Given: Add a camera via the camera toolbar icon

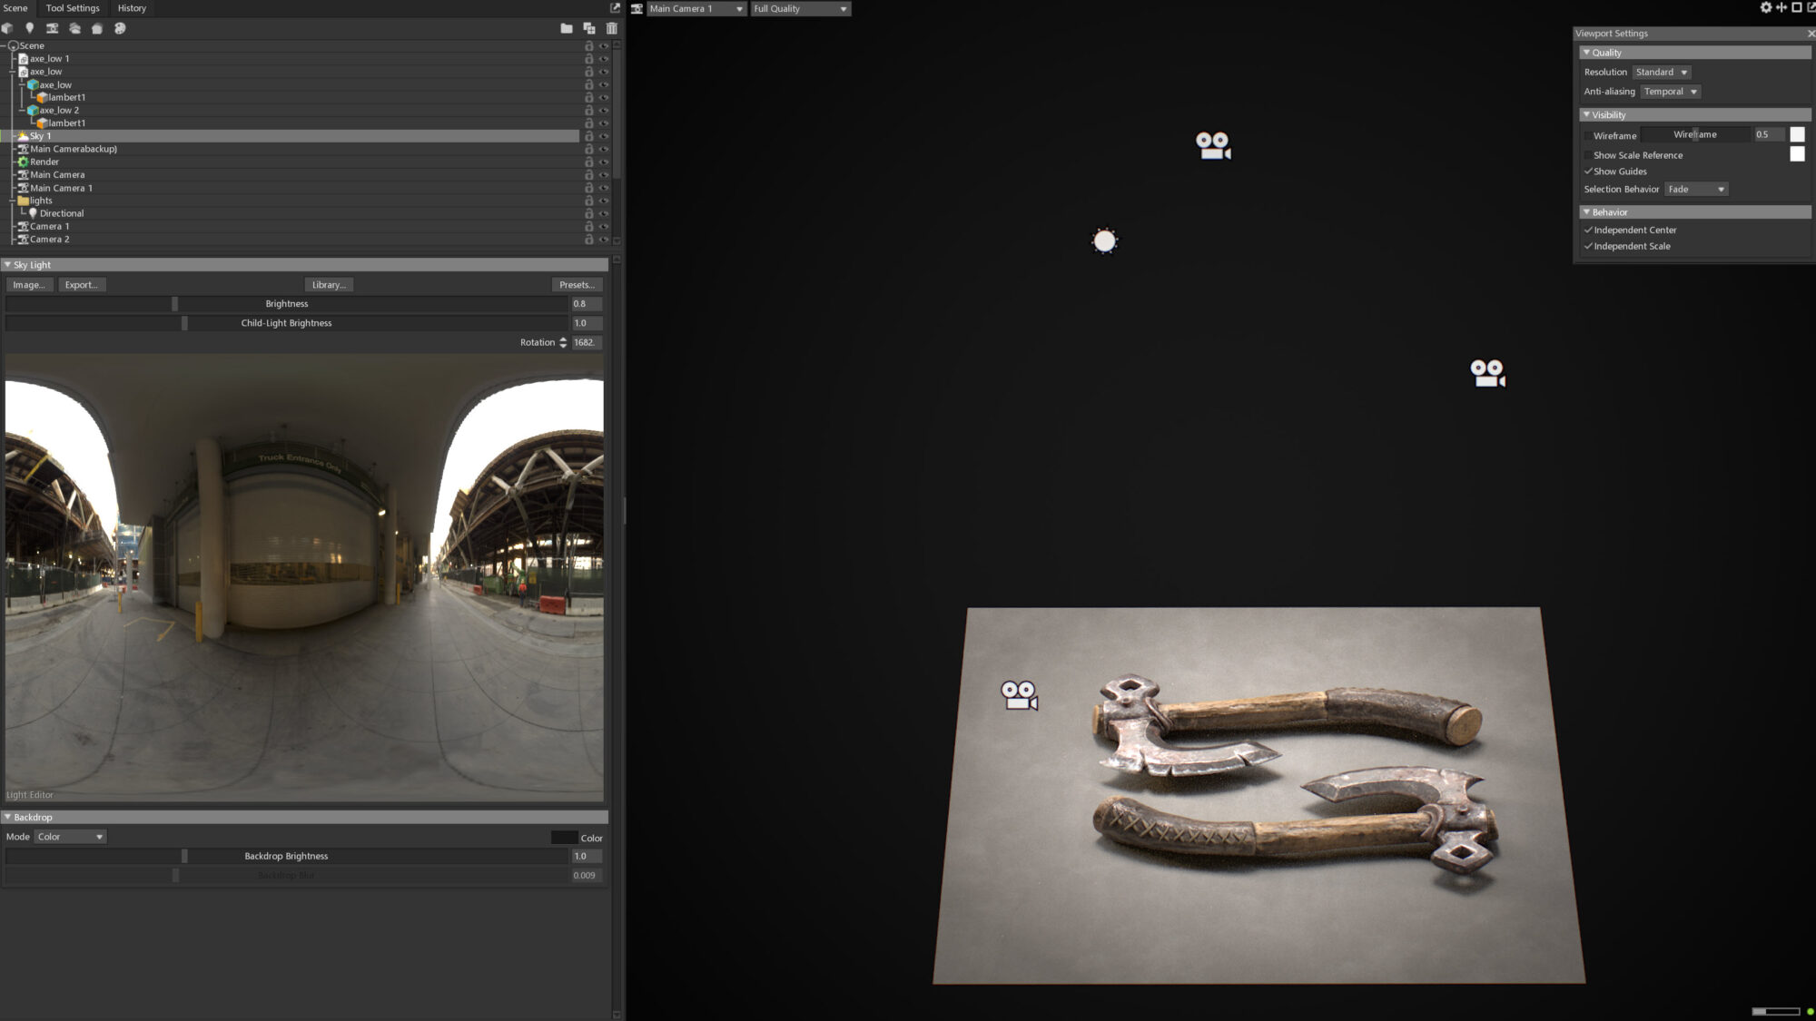Looking at the screenshot, I should pos(52,28).
